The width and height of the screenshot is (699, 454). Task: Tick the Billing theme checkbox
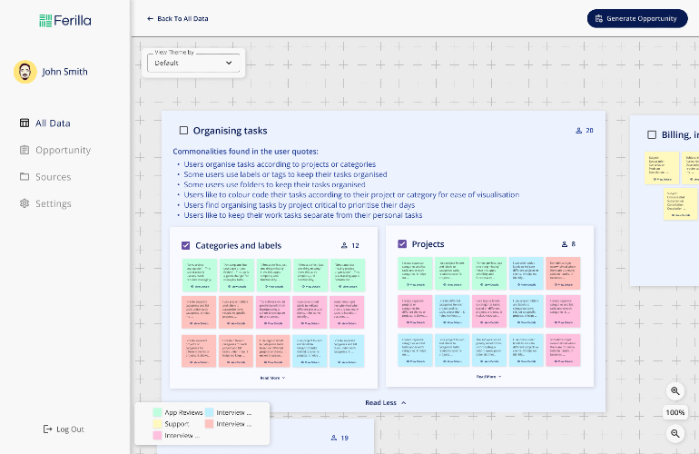pyautogui.click(x=652, y=134)
